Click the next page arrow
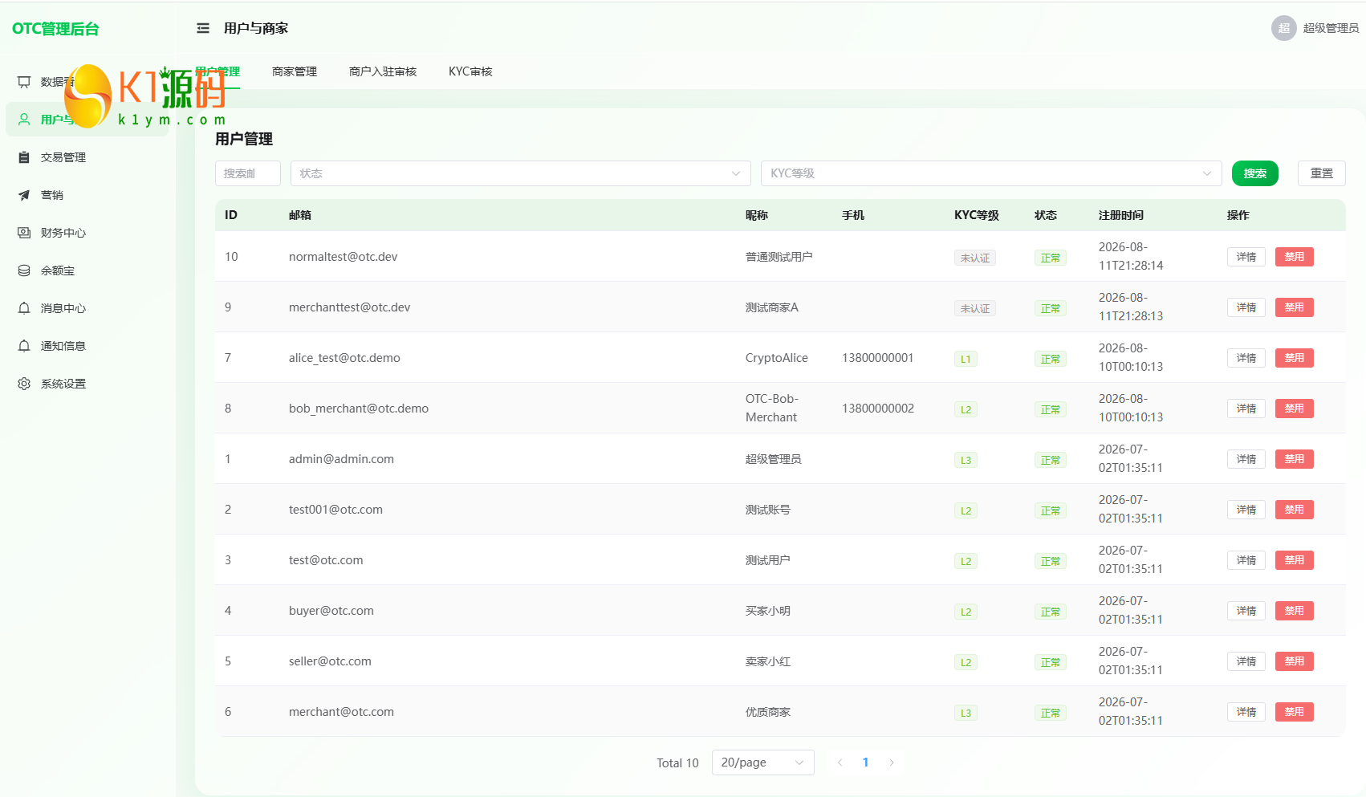This screenshot has height=797, width=1366. click(891, 762)
